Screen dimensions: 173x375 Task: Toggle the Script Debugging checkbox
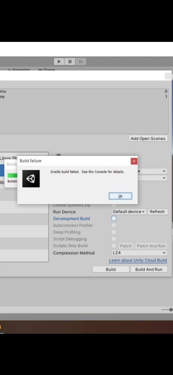pos(114,239)
